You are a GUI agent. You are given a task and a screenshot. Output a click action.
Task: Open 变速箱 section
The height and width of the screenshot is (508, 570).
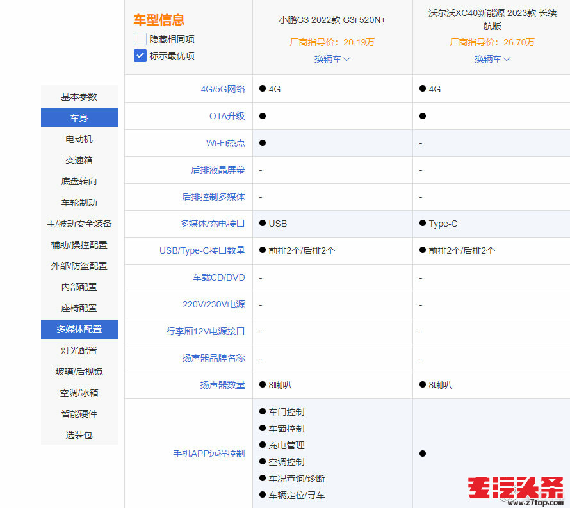pyautogui.click(x=79, y=160)
